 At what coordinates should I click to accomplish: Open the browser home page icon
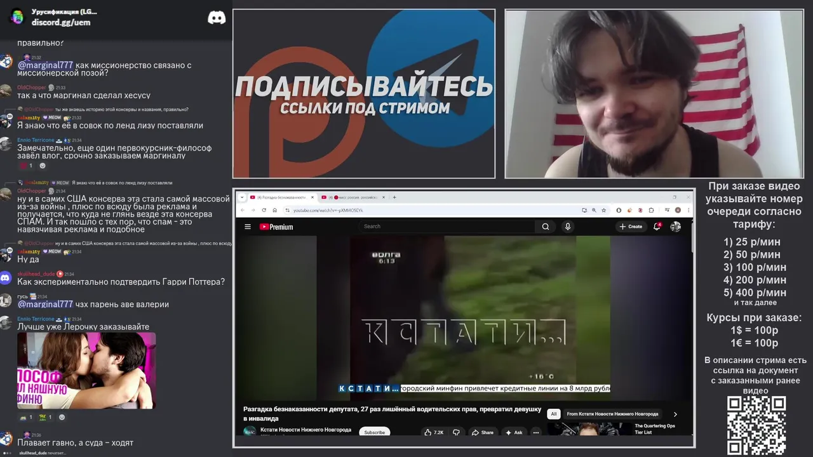[x=274, y=210]
